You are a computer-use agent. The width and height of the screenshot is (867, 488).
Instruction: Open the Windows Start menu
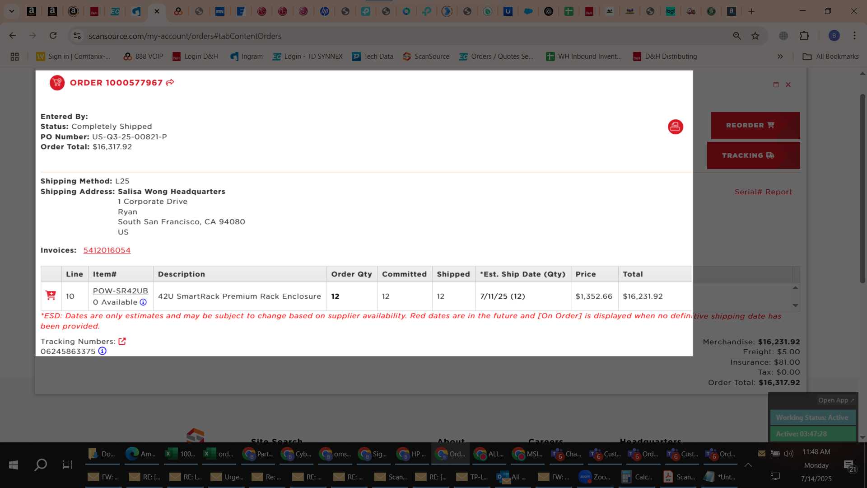(x=14, y=465)
